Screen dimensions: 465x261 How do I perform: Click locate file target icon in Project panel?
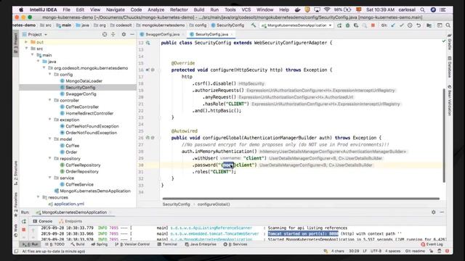(x=105, y=34)
